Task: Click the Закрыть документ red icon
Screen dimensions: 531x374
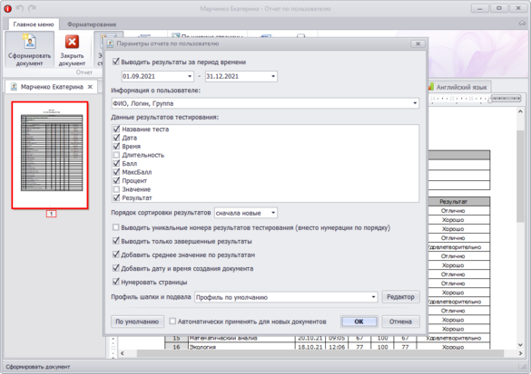Action: 72,42
